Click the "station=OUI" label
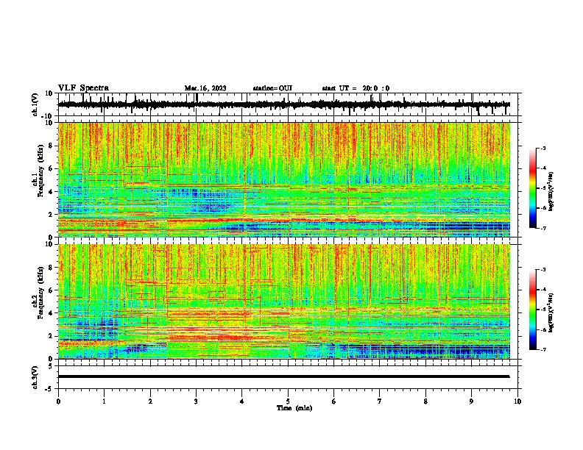 (272, 88)
